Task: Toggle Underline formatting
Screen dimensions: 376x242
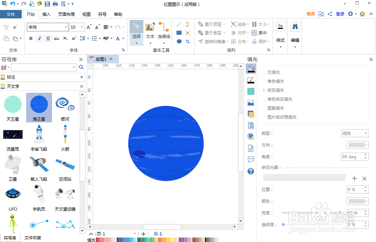Action: pos(48,38)
